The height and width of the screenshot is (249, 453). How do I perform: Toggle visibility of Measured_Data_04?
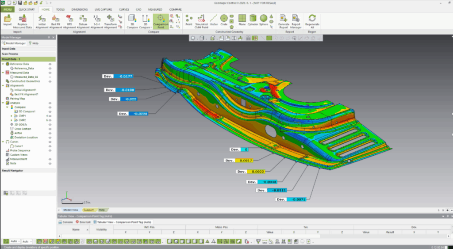pos(50,77)
